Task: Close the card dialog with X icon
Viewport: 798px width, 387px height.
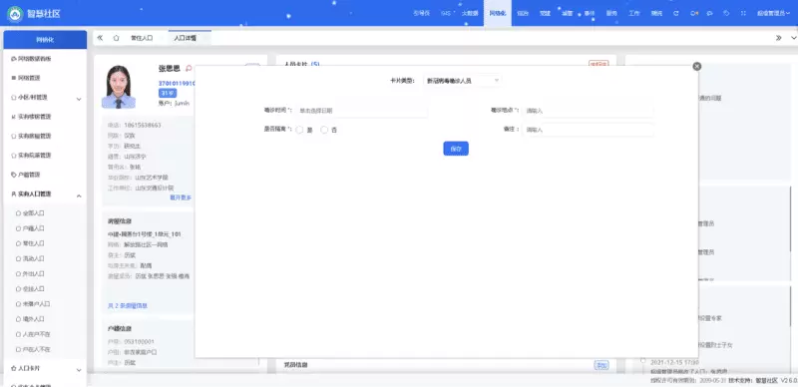Action: click(697, 66)
